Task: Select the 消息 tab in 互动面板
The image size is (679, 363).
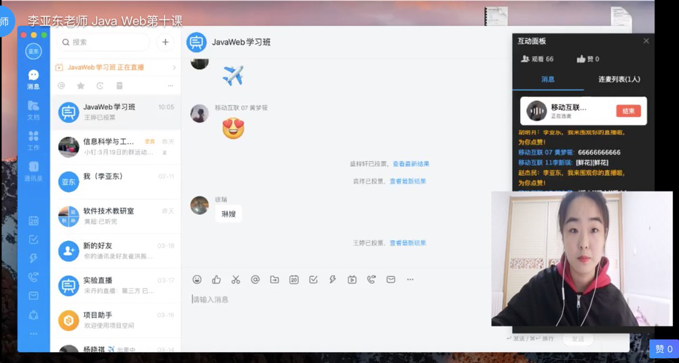Action: point(548,79)
